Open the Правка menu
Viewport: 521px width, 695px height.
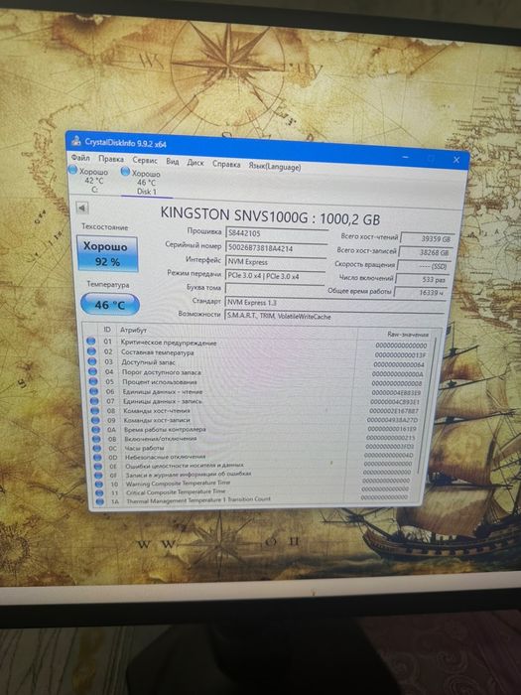click(111, 159)
